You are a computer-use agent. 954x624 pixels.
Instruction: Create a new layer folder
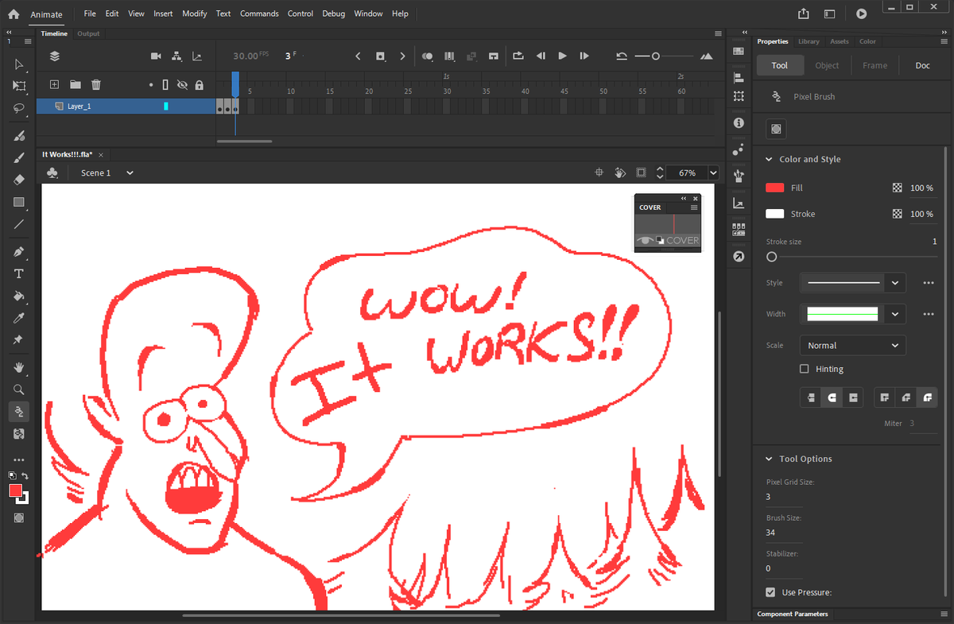75,84
